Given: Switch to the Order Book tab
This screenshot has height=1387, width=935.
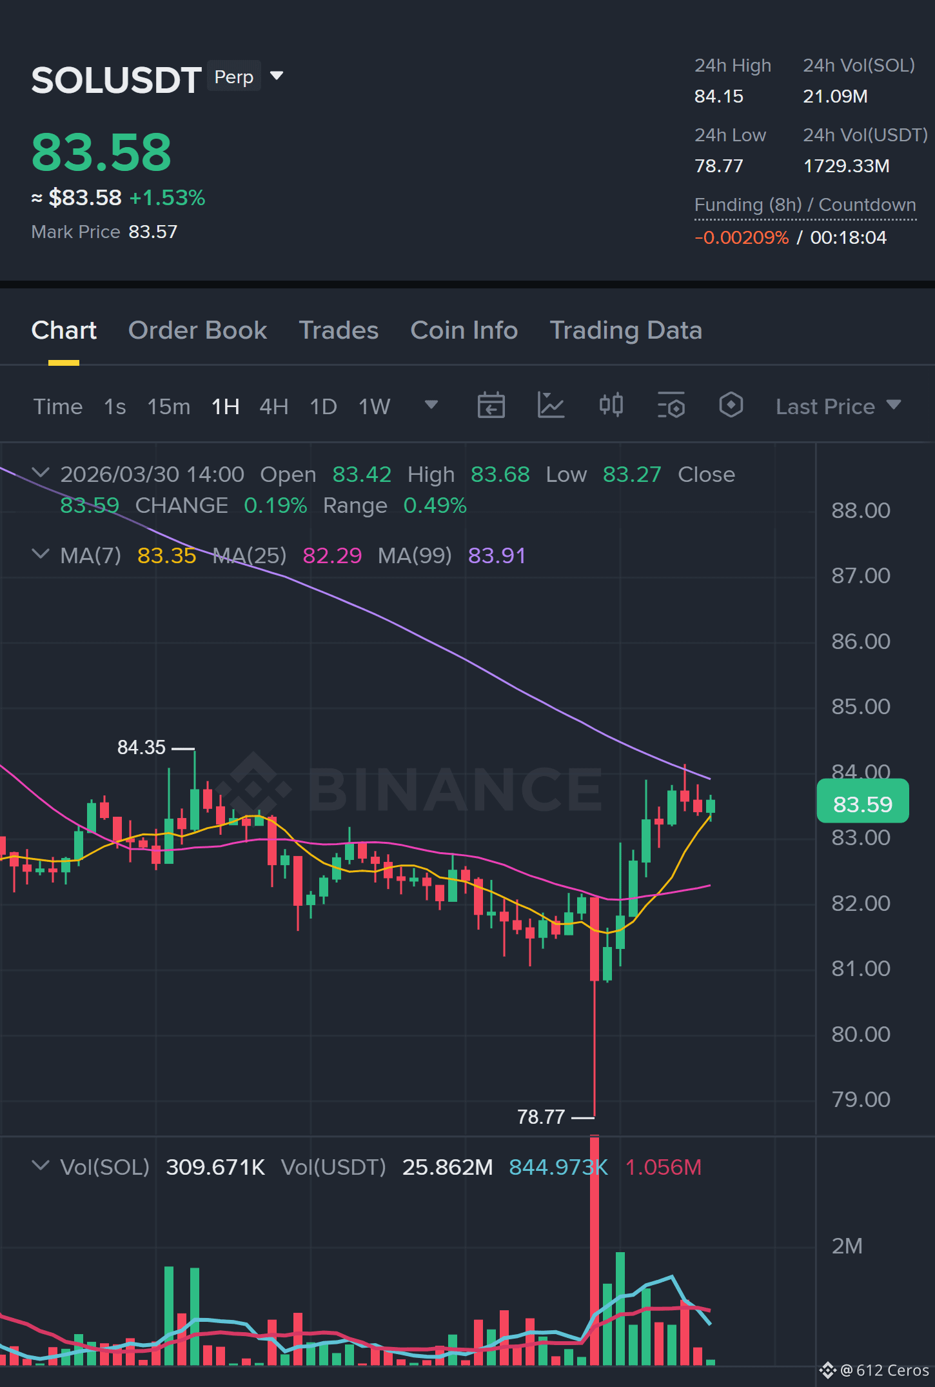Looking at the screenshot, I should [x=197, y=330].
